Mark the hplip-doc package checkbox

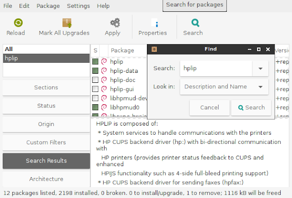[95, 80]
